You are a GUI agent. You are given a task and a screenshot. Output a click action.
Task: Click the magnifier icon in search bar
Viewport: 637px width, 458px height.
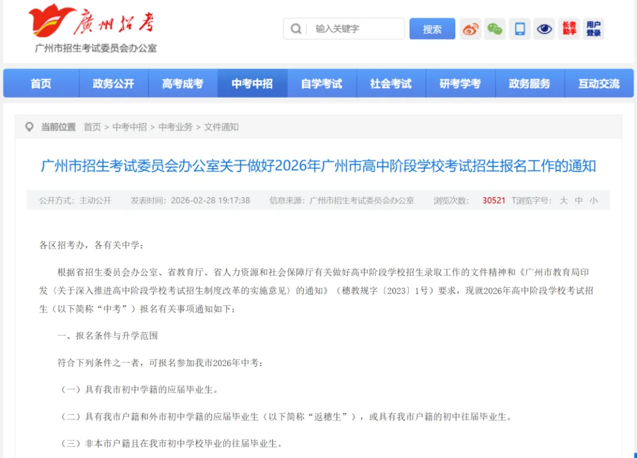tap(295, 29)
